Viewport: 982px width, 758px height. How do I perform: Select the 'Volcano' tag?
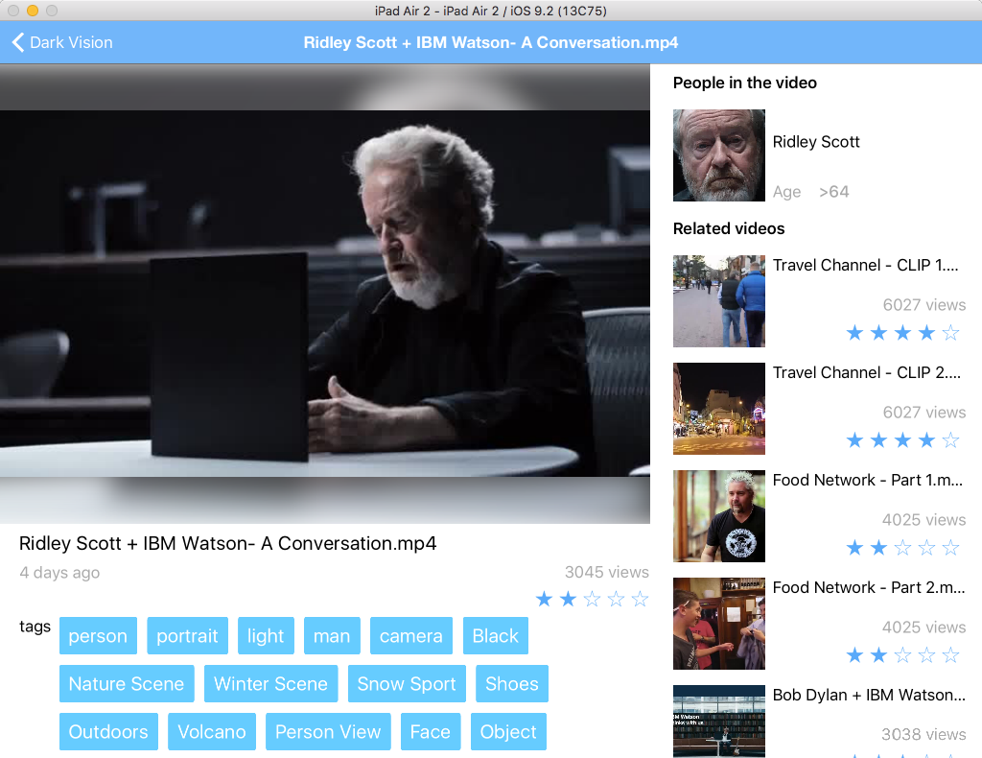tap(212, 732)
